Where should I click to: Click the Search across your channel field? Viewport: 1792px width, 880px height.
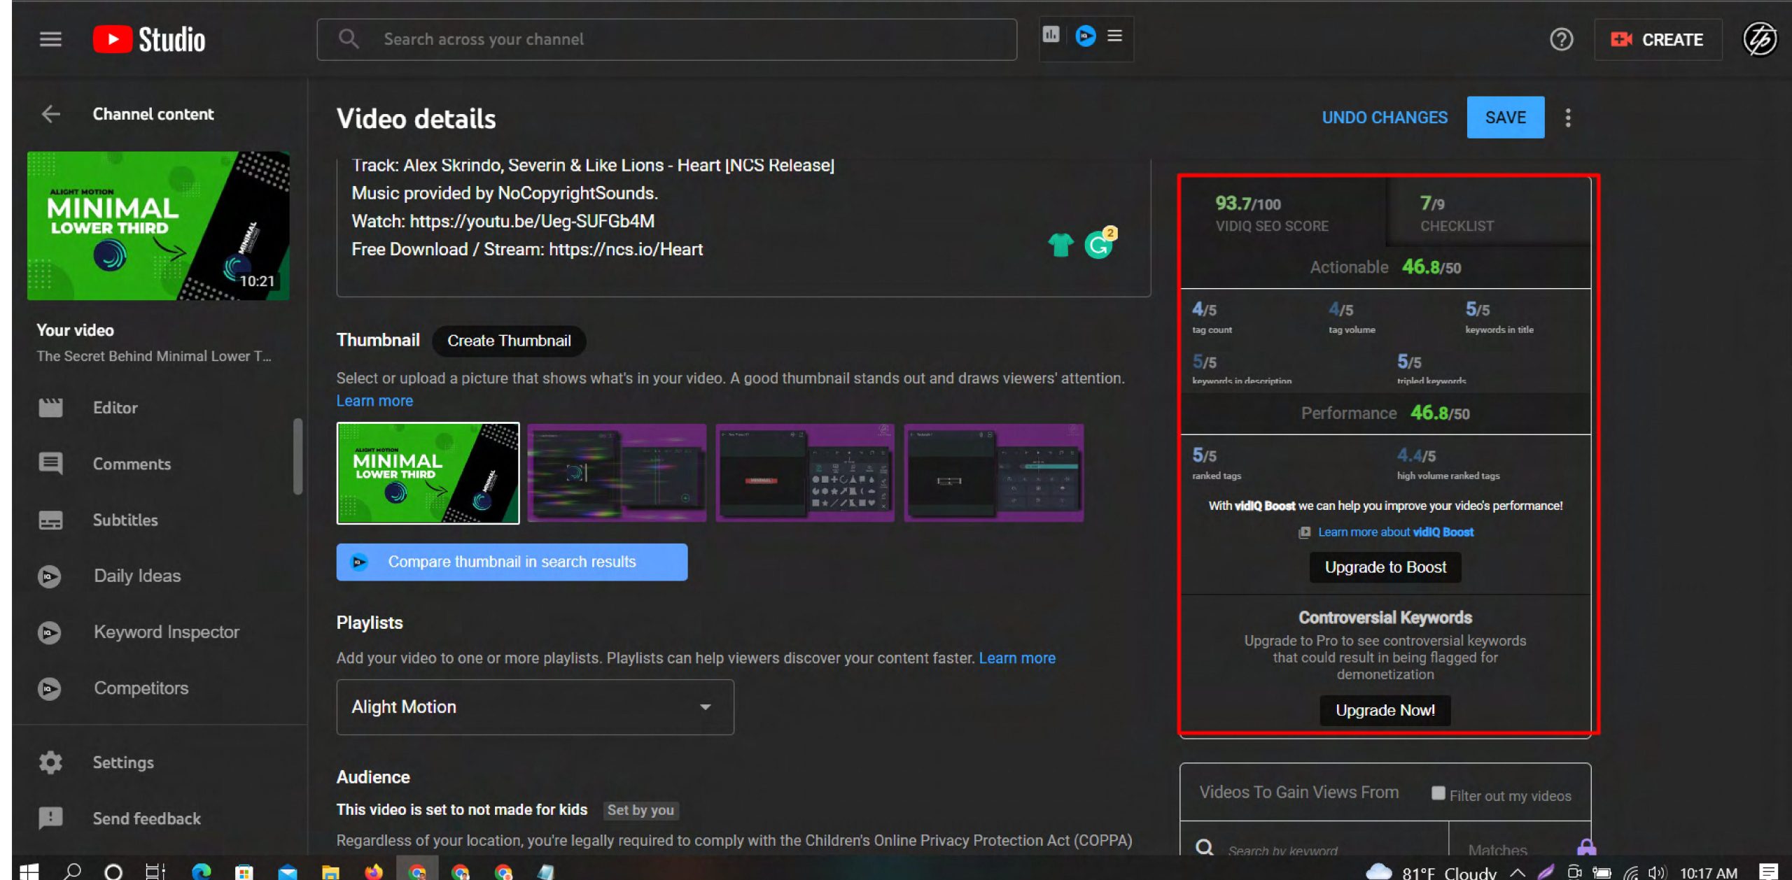click(x=667, y=39)
